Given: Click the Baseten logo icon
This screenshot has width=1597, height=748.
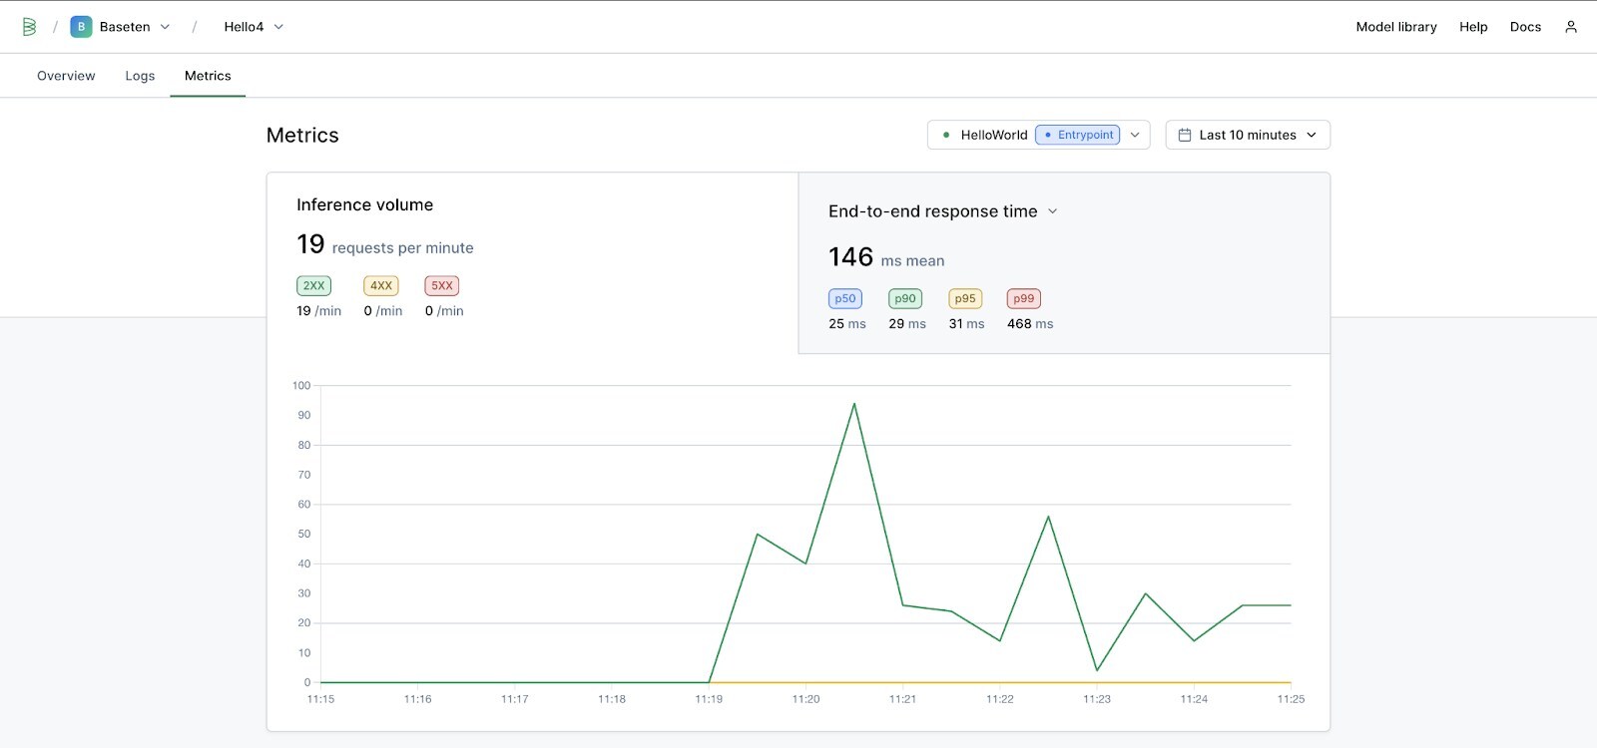Looking at the screenshot, I should pos(29,27).
